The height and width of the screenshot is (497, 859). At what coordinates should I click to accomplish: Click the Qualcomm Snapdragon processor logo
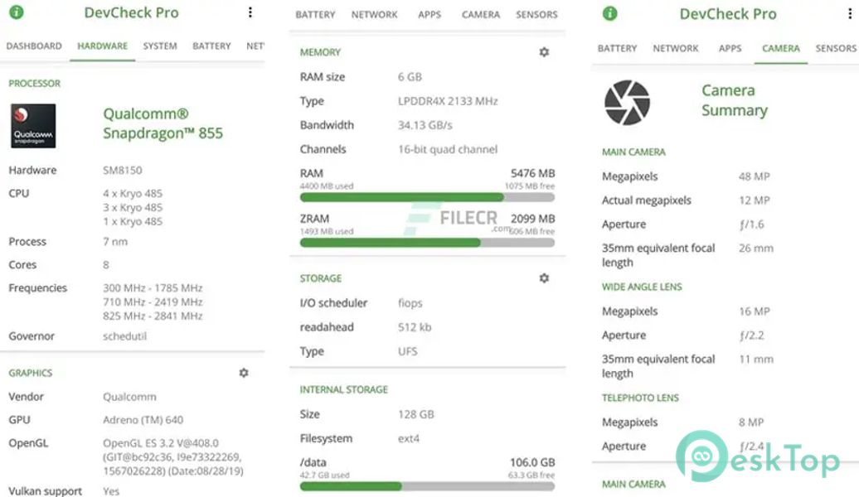(x=33, y=126)
